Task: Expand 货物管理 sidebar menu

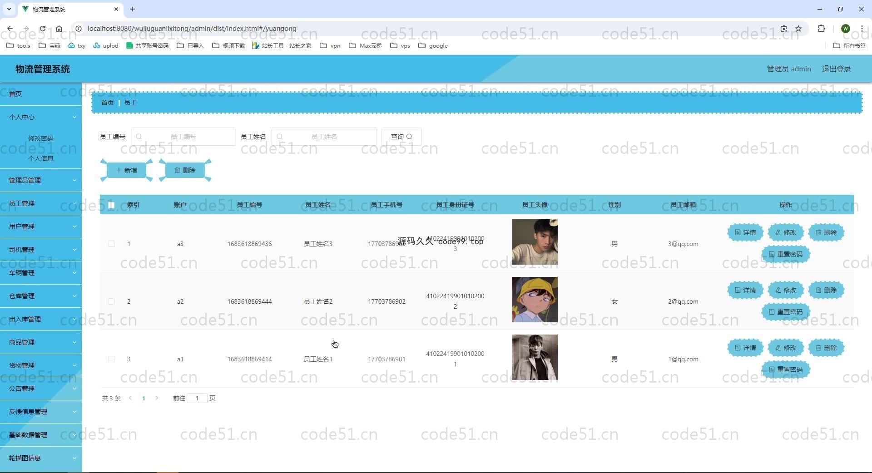Action: [x=41, y=365]
